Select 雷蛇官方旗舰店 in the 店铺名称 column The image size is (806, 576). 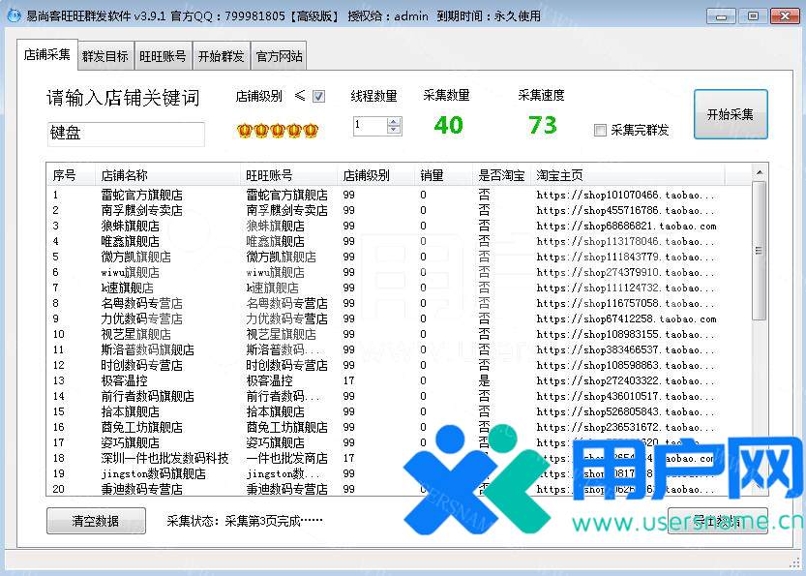[141, 196]
